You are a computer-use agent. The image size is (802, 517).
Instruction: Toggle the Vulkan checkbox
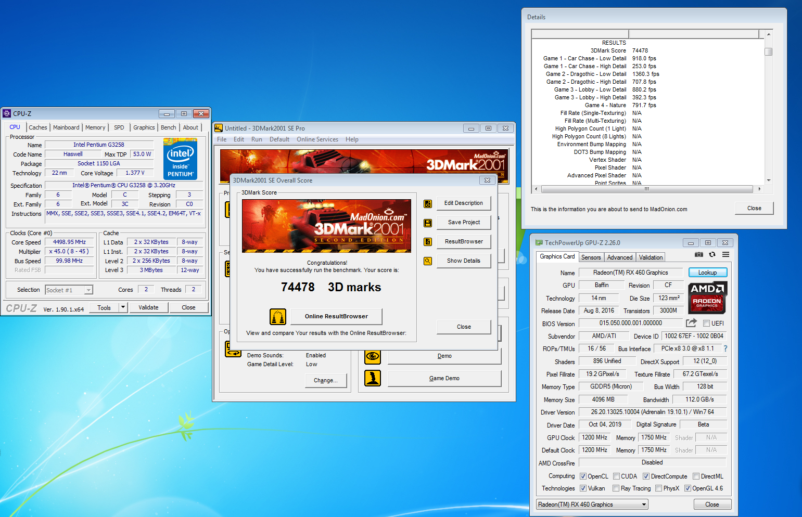[x=583, y=488]
